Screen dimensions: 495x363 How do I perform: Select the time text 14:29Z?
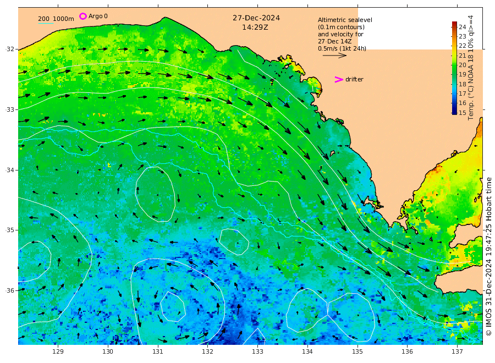pos(255,28)
